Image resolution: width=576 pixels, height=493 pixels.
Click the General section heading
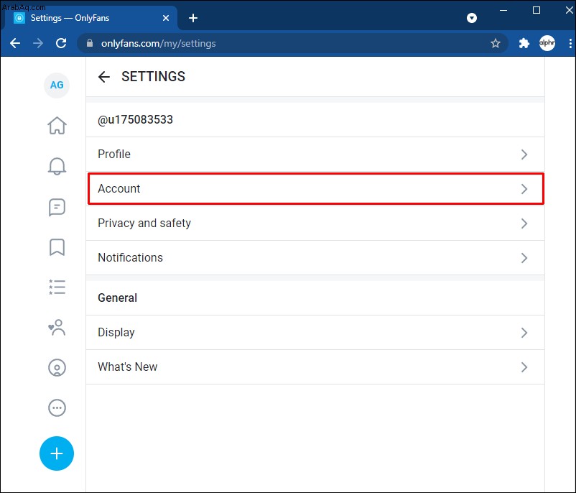pos(118,298)
